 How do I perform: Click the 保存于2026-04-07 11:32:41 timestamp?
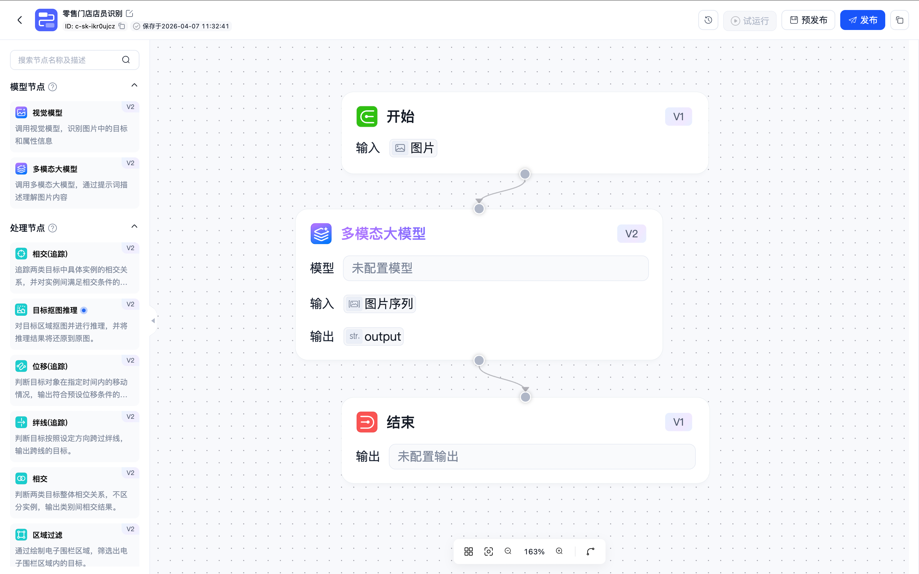pos(186,26)
